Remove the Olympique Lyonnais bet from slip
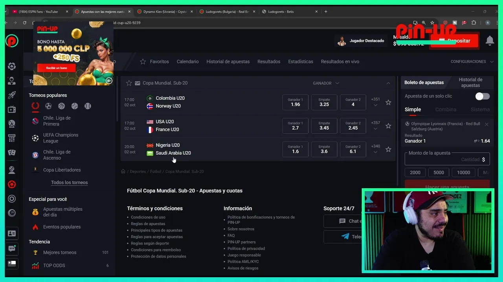Viewport: 503px width, 282px height. click(x=486, y=125)
